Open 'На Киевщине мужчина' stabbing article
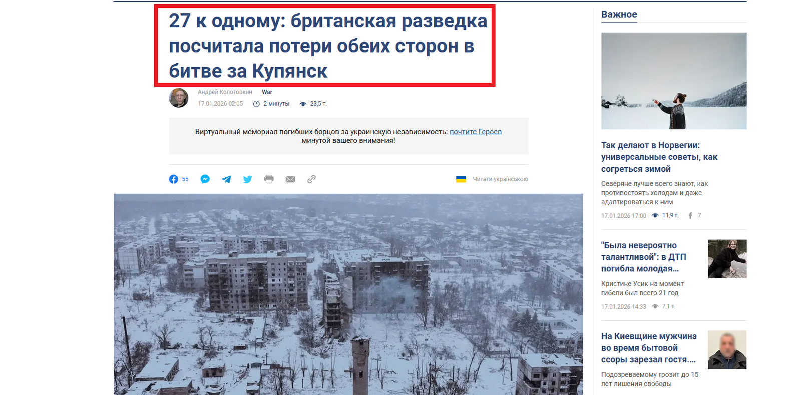Viewport: 801px width, 395px height. 649,348
